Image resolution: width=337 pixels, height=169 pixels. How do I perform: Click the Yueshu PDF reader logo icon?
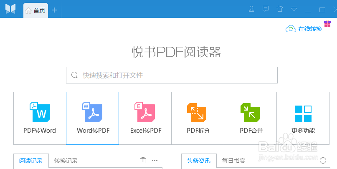(10, 9)
